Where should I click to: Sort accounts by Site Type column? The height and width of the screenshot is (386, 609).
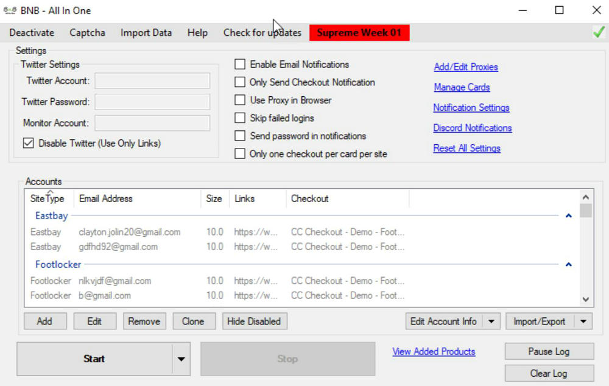(x=47, y=198)
